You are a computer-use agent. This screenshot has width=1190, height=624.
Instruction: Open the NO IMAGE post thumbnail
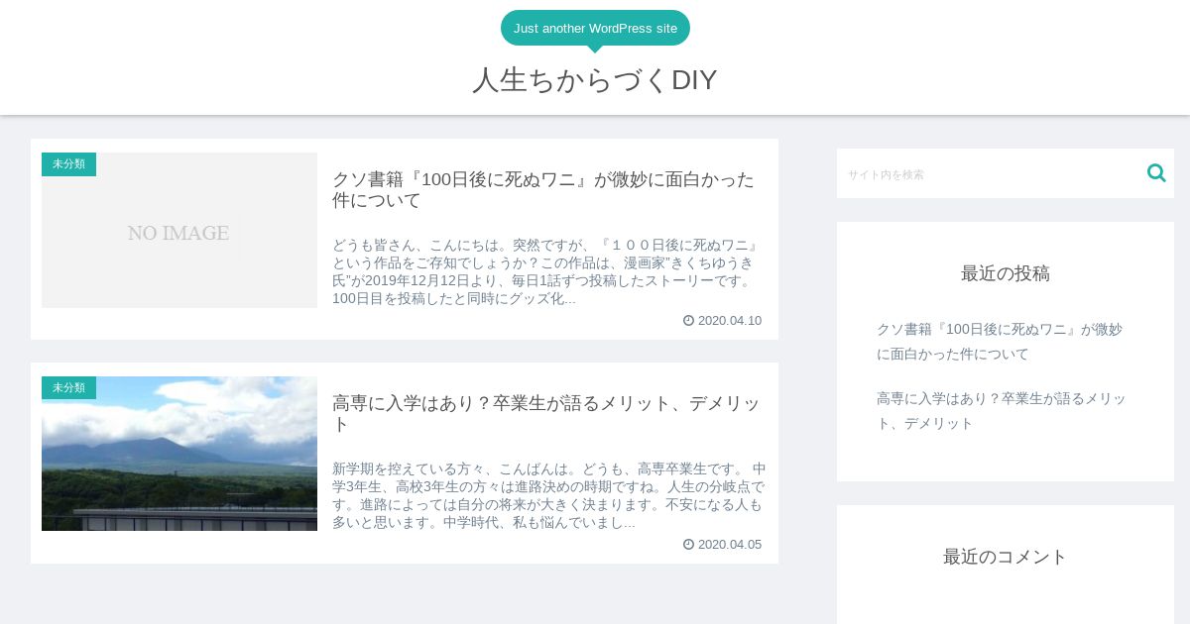point(179,230)
